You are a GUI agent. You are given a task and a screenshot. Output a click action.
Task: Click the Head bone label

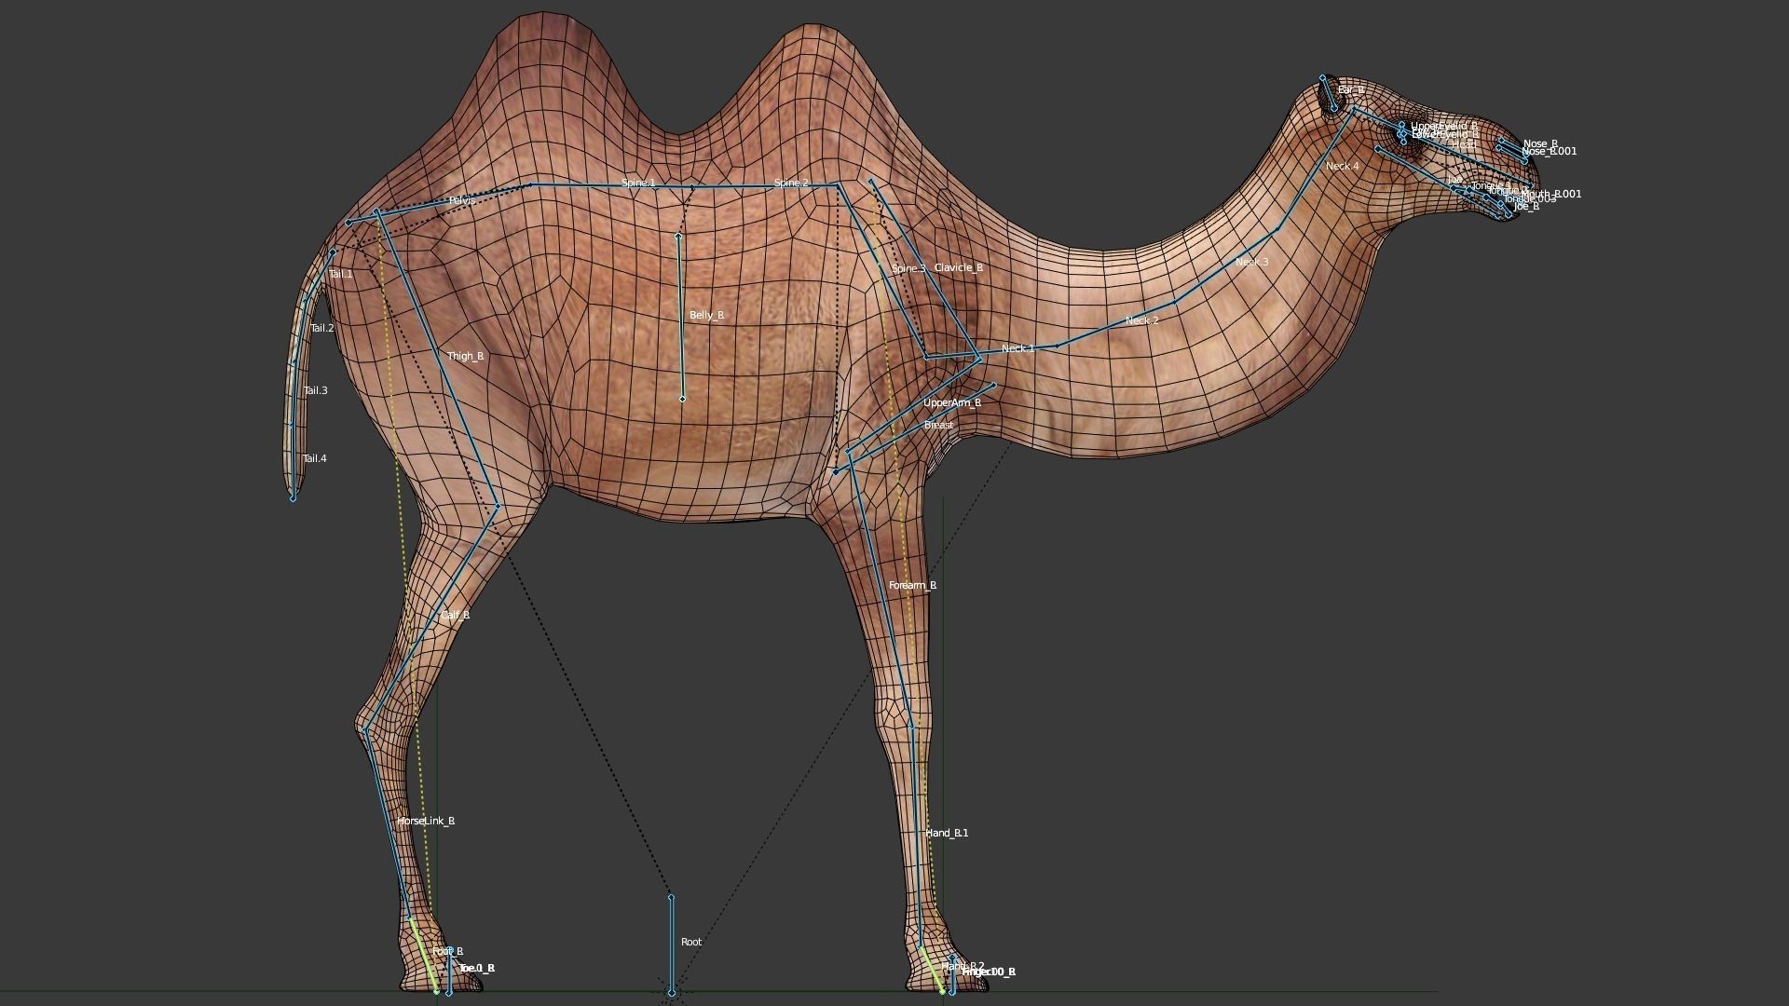click(1464, 145)
